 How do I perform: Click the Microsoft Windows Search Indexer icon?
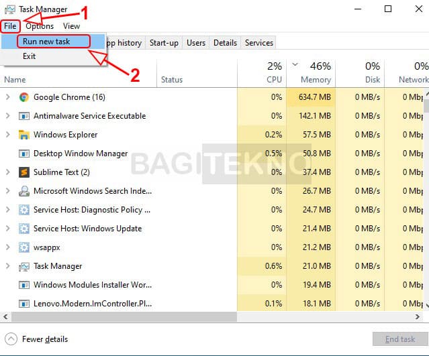point(24,191)
